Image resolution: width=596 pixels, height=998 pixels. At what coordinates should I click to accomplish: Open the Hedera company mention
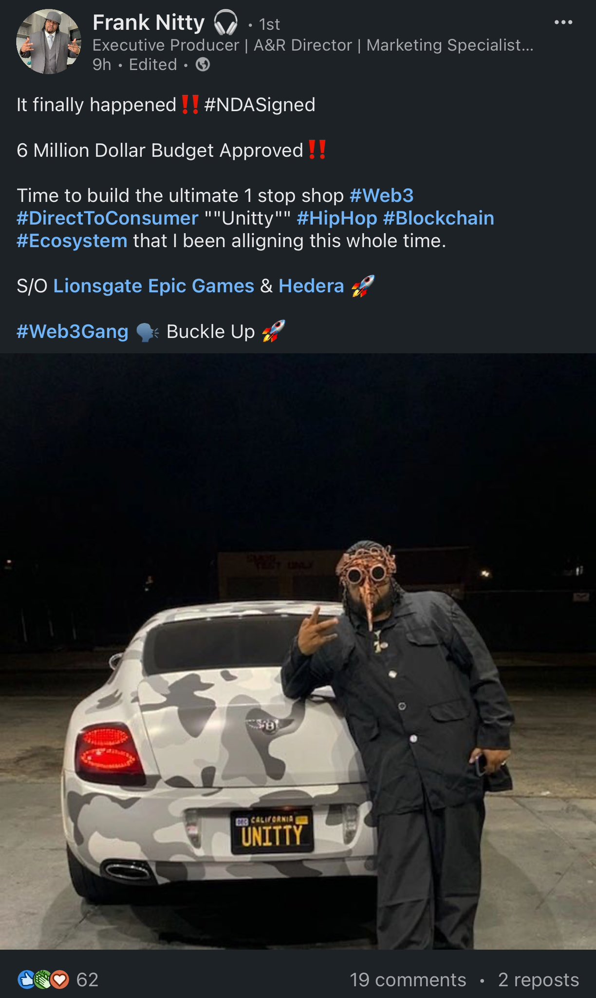pos(311,286)
